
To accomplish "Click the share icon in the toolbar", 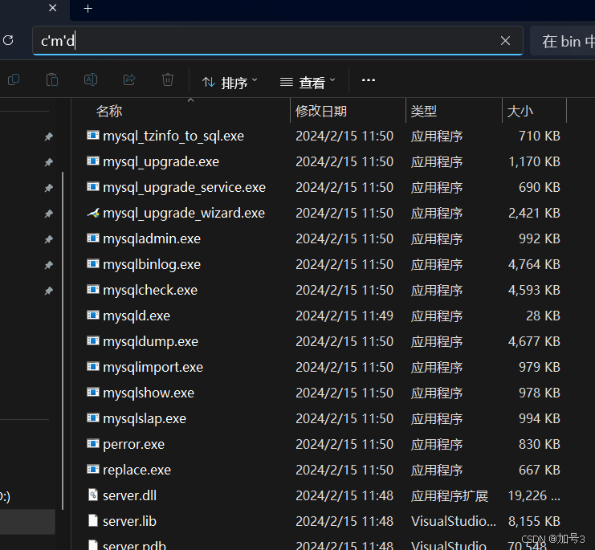I will [129, 79].
